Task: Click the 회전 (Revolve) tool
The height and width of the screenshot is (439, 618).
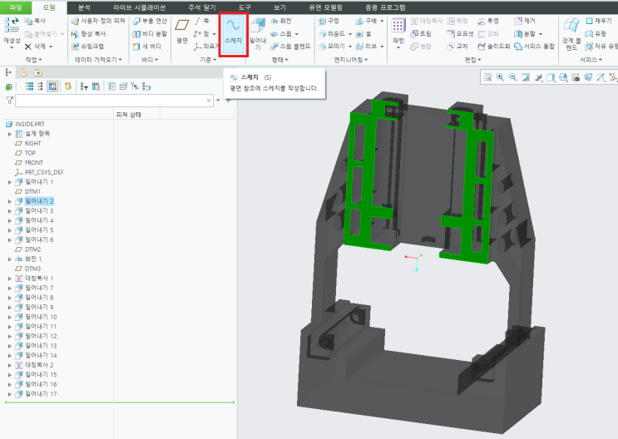Action: (281, 21)
